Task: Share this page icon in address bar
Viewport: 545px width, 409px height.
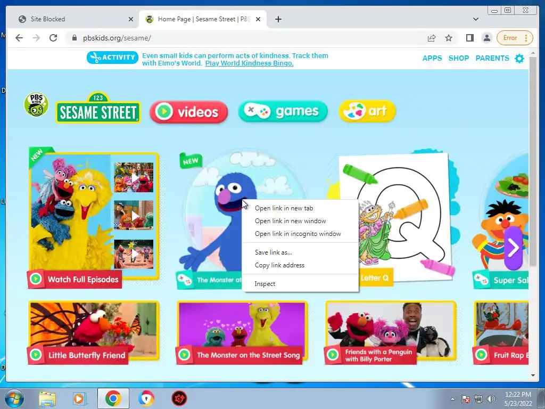Action: [x=431, y=38]
